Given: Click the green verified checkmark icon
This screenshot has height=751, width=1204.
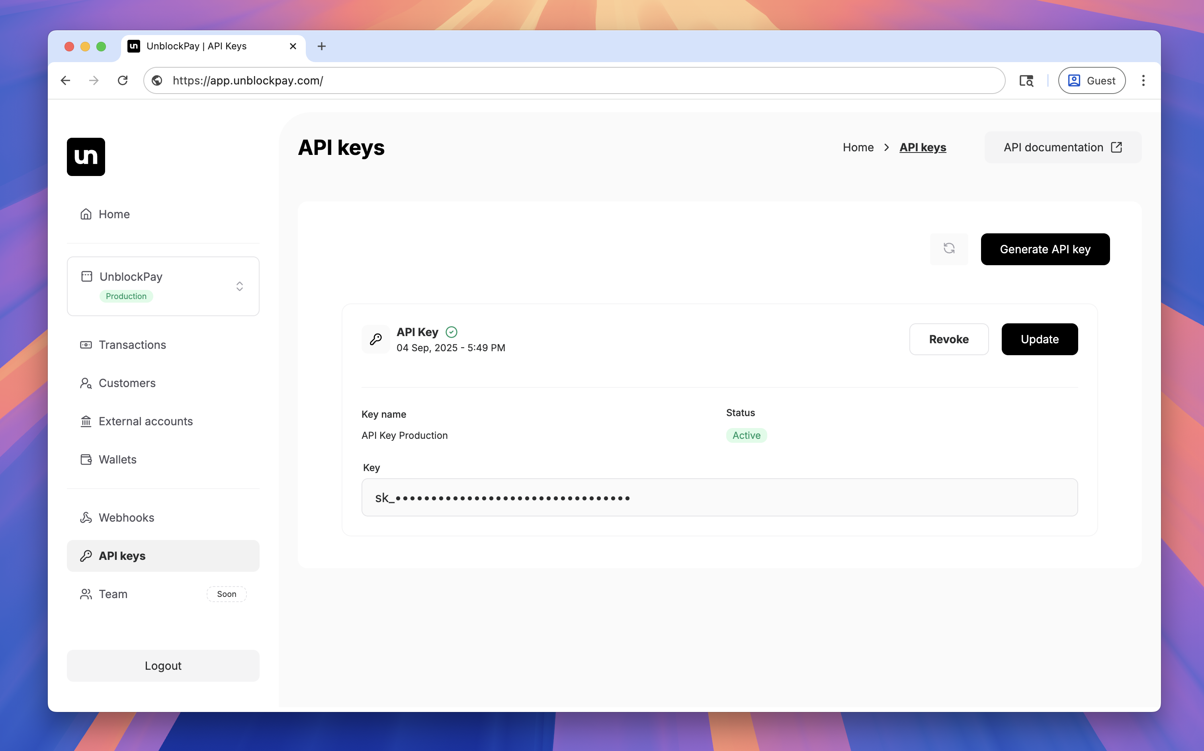Looking at the screenshot, I should click(451, 332).
